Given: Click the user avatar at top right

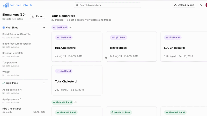Looking at the screenshot, I should tap(206, 5).
